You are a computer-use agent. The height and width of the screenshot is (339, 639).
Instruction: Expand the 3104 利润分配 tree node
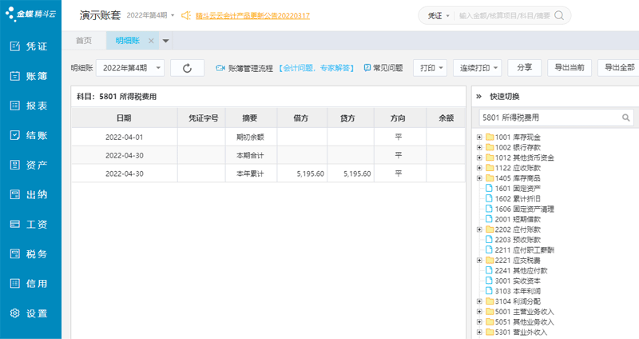tap(479, 301)
